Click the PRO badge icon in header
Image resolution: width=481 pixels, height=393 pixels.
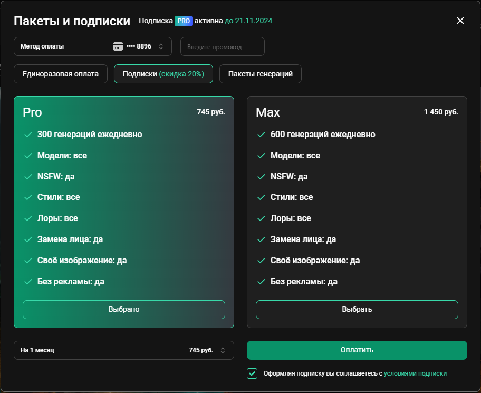coord(184,21)
